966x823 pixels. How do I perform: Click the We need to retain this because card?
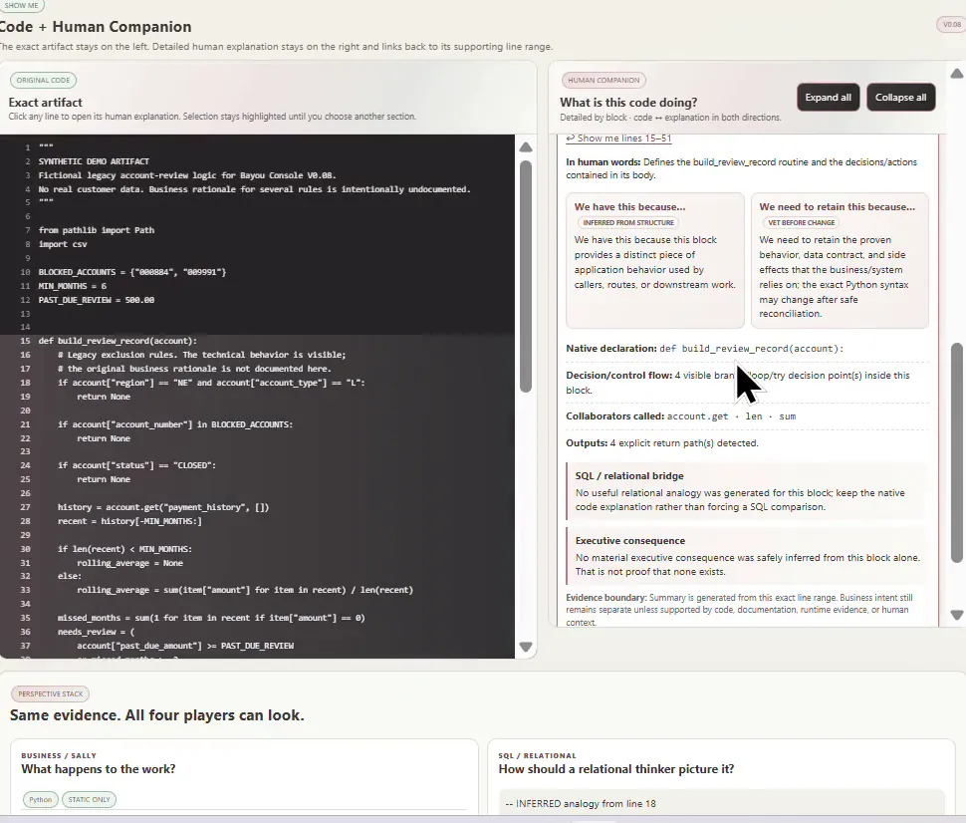(x=840, y=260)
